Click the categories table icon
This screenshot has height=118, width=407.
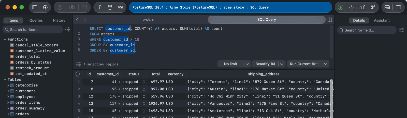[12, 85]
